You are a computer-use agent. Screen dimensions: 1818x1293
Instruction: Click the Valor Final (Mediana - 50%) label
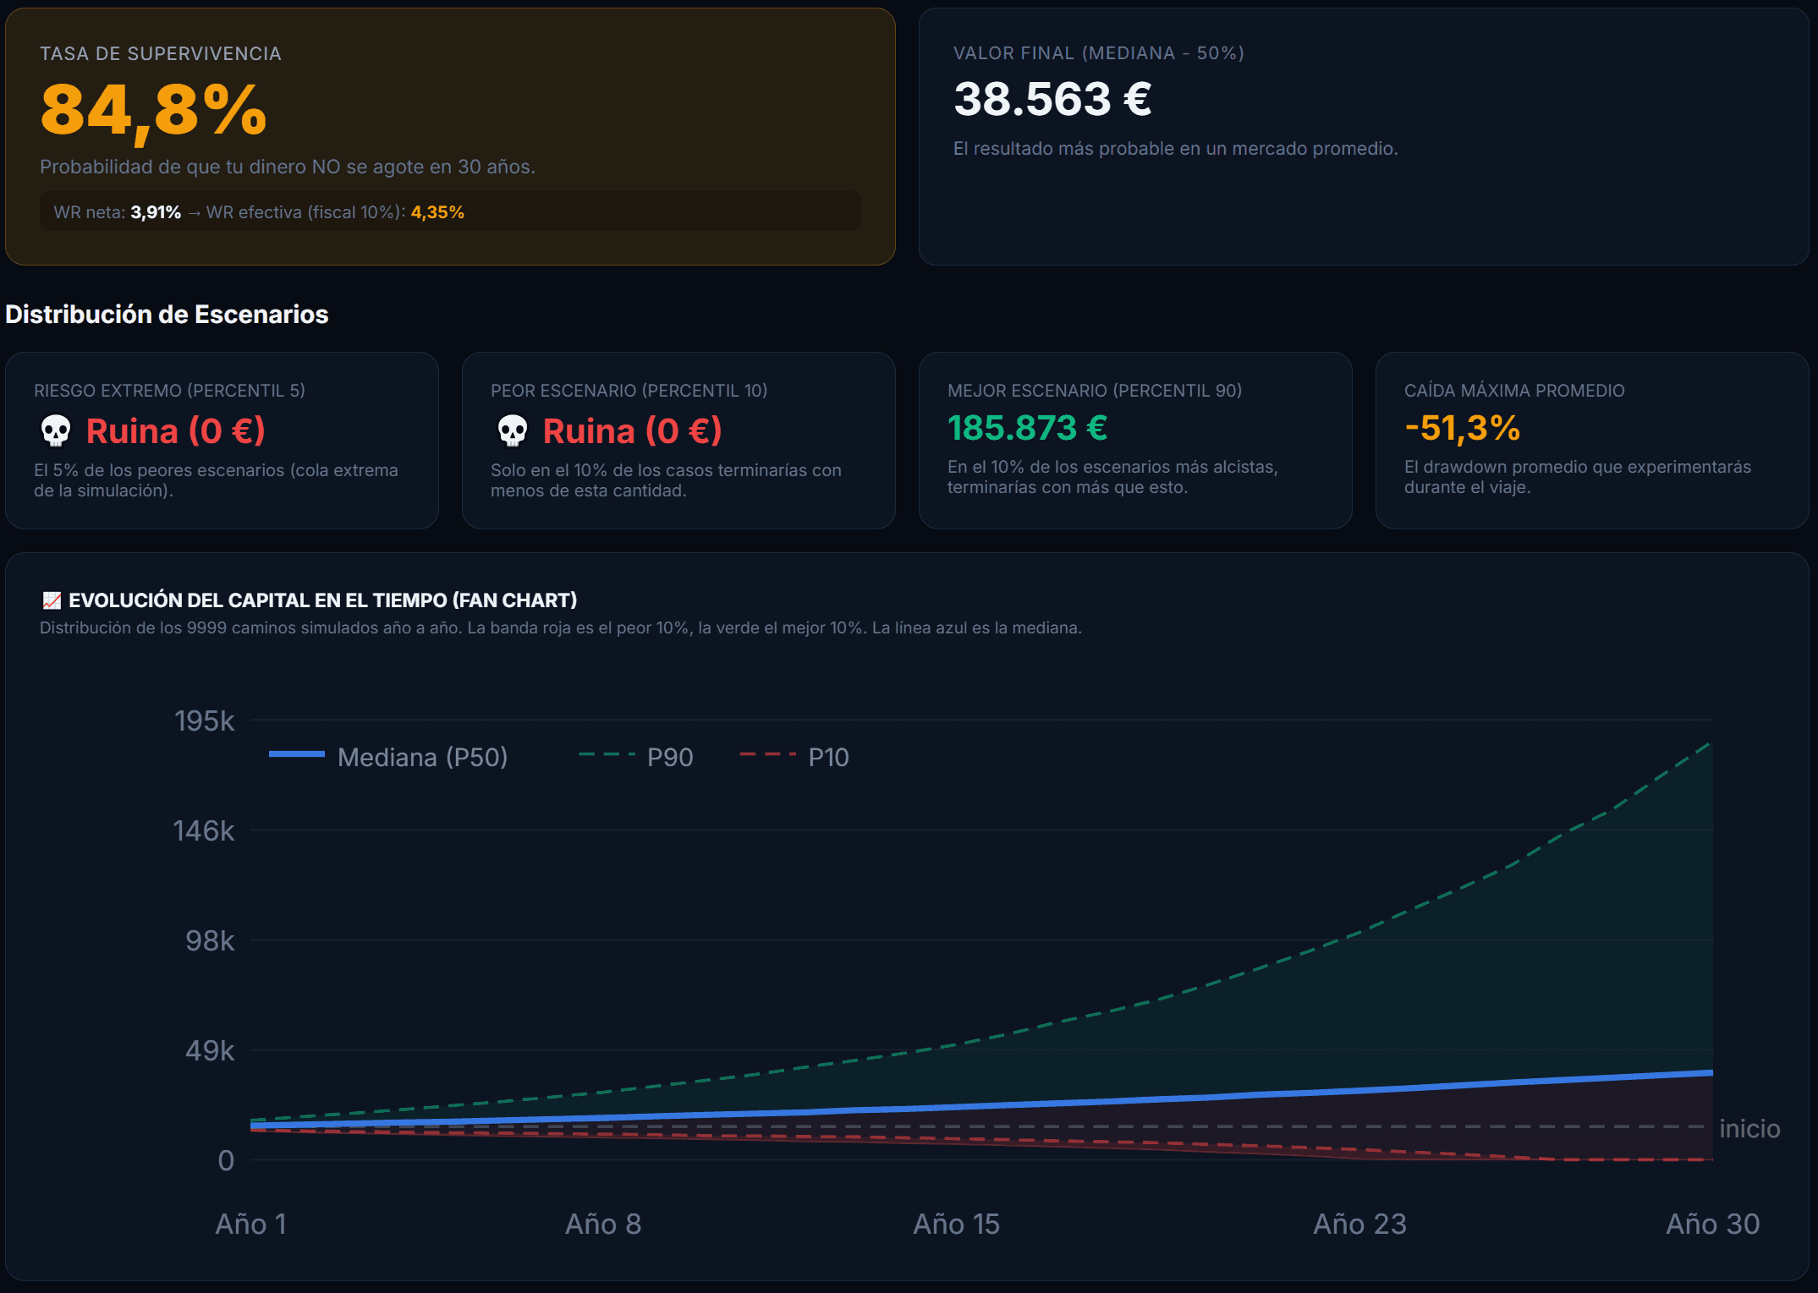tap(1099, 53)
